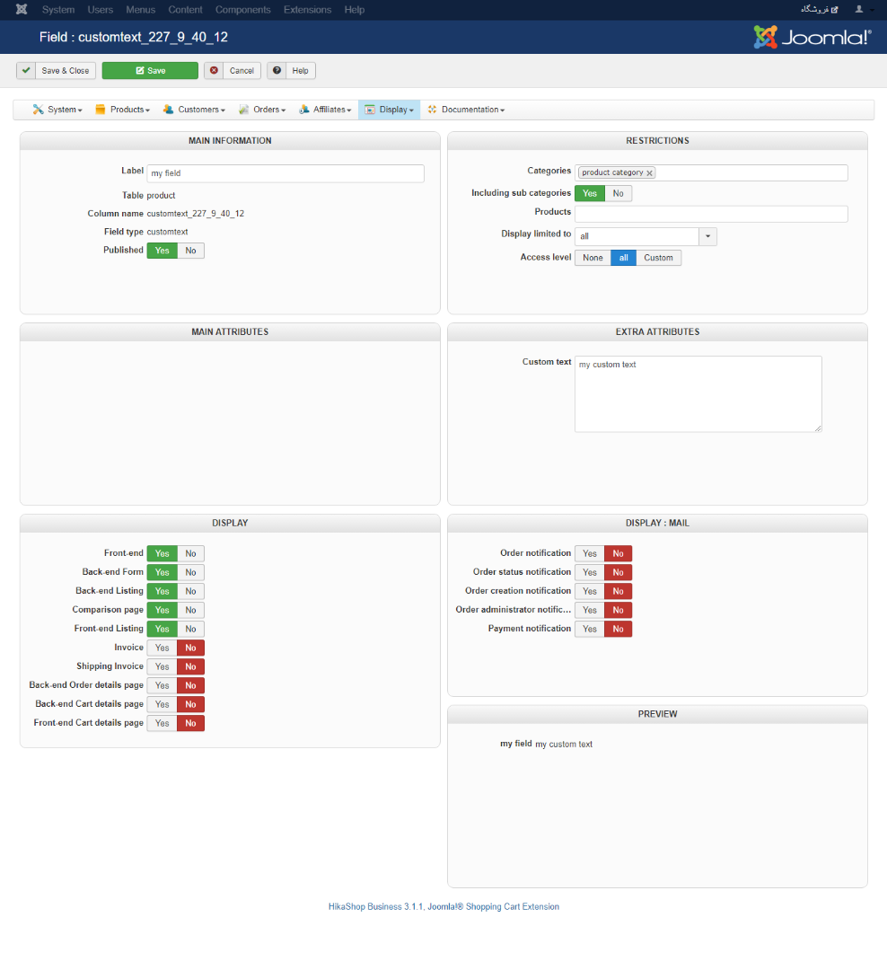Set Including sub categories to No

point(618,194)
